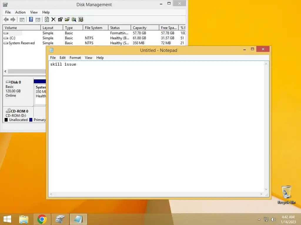Click Notepad vertical scrollbar up arrow

pos(266,64)
